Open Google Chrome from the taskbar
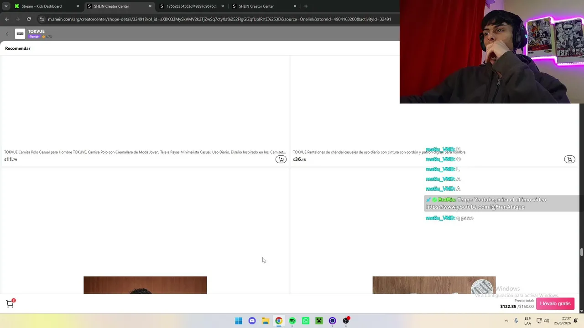Viewport: 584px width, 328px height. pyautogui.click(x=279, y=321)
